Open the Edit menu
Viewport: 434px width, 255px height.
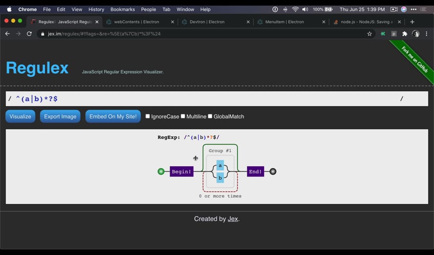(61, 9)
